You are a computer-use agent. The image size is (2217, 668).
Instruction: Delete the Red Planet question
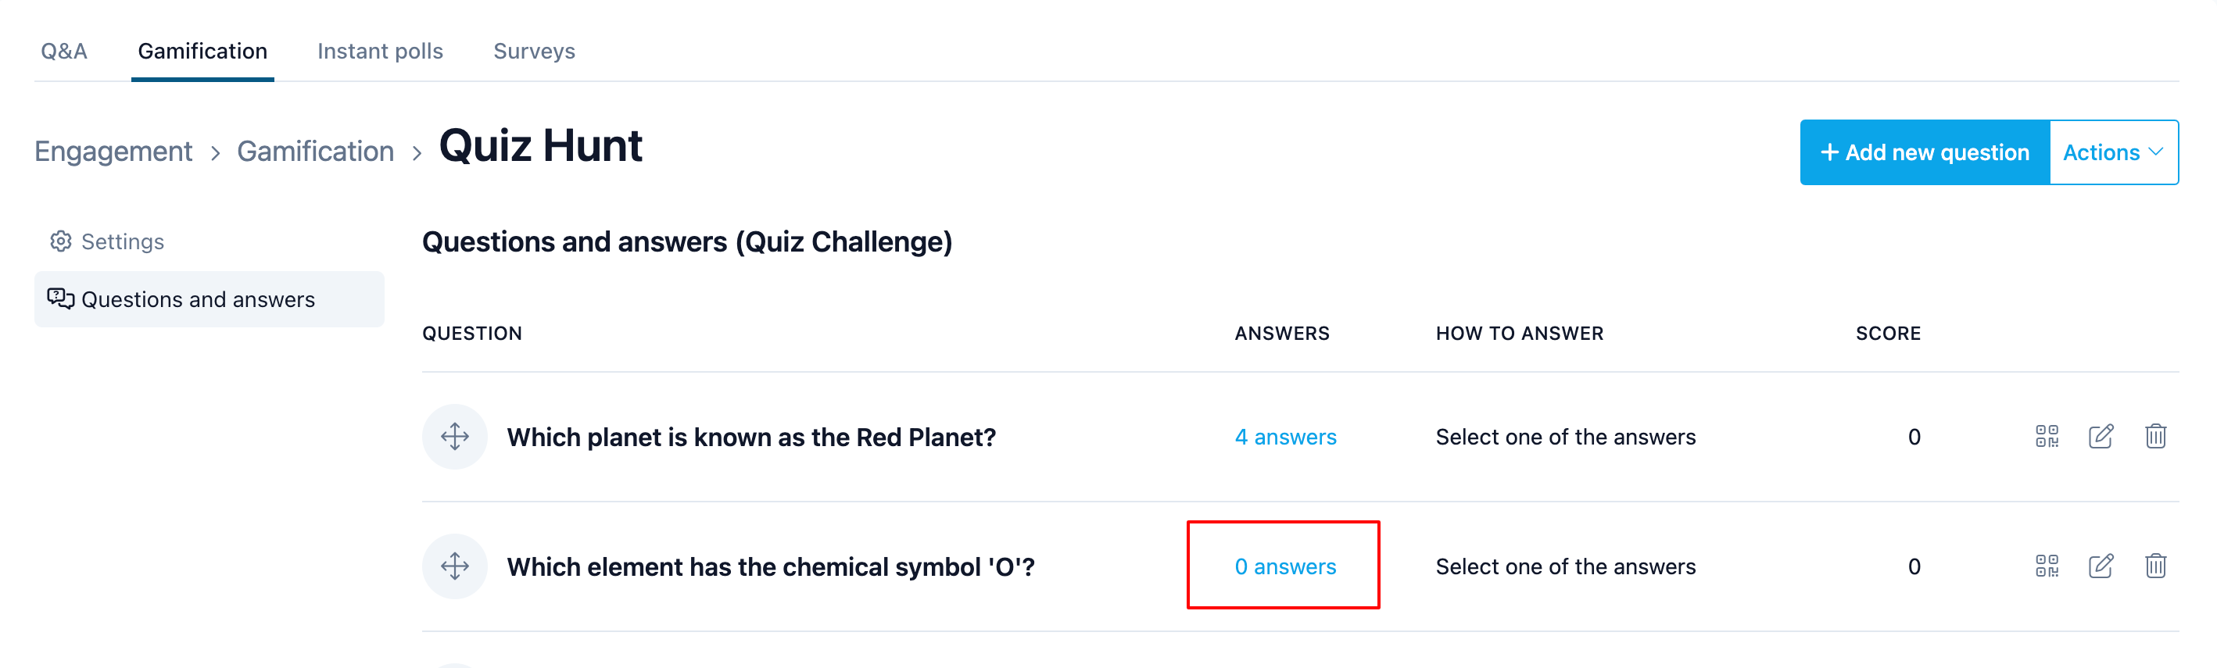click(x=2155, y=437)
